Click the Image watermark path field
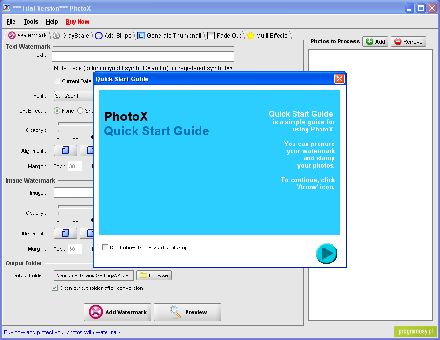Image resolution: width=440 pixels, height=340 pixels. point(73,193)
